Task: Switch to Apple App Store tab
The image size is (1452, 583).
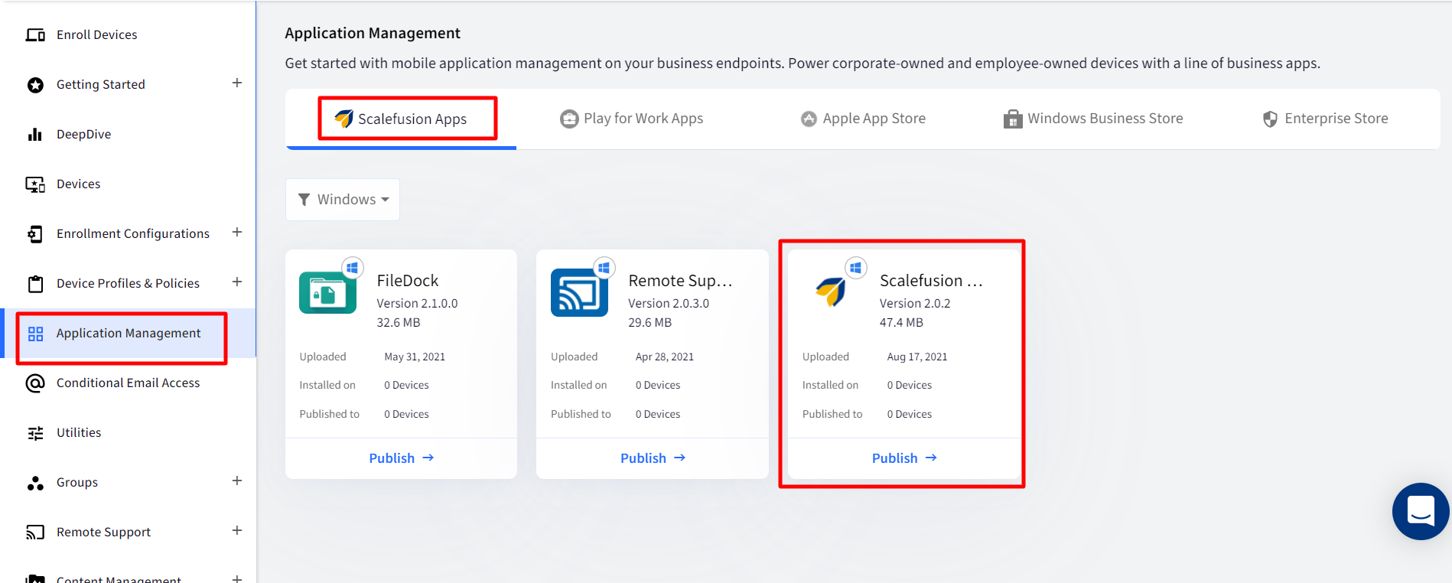Action: pos(863,119)
